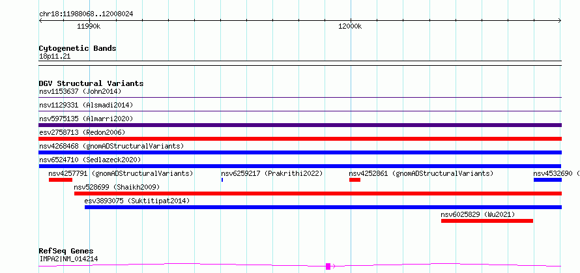This screenshot has height=273, width=580.
Task: Click the thin nsv1153637 variant line
Action: (300, 97)
